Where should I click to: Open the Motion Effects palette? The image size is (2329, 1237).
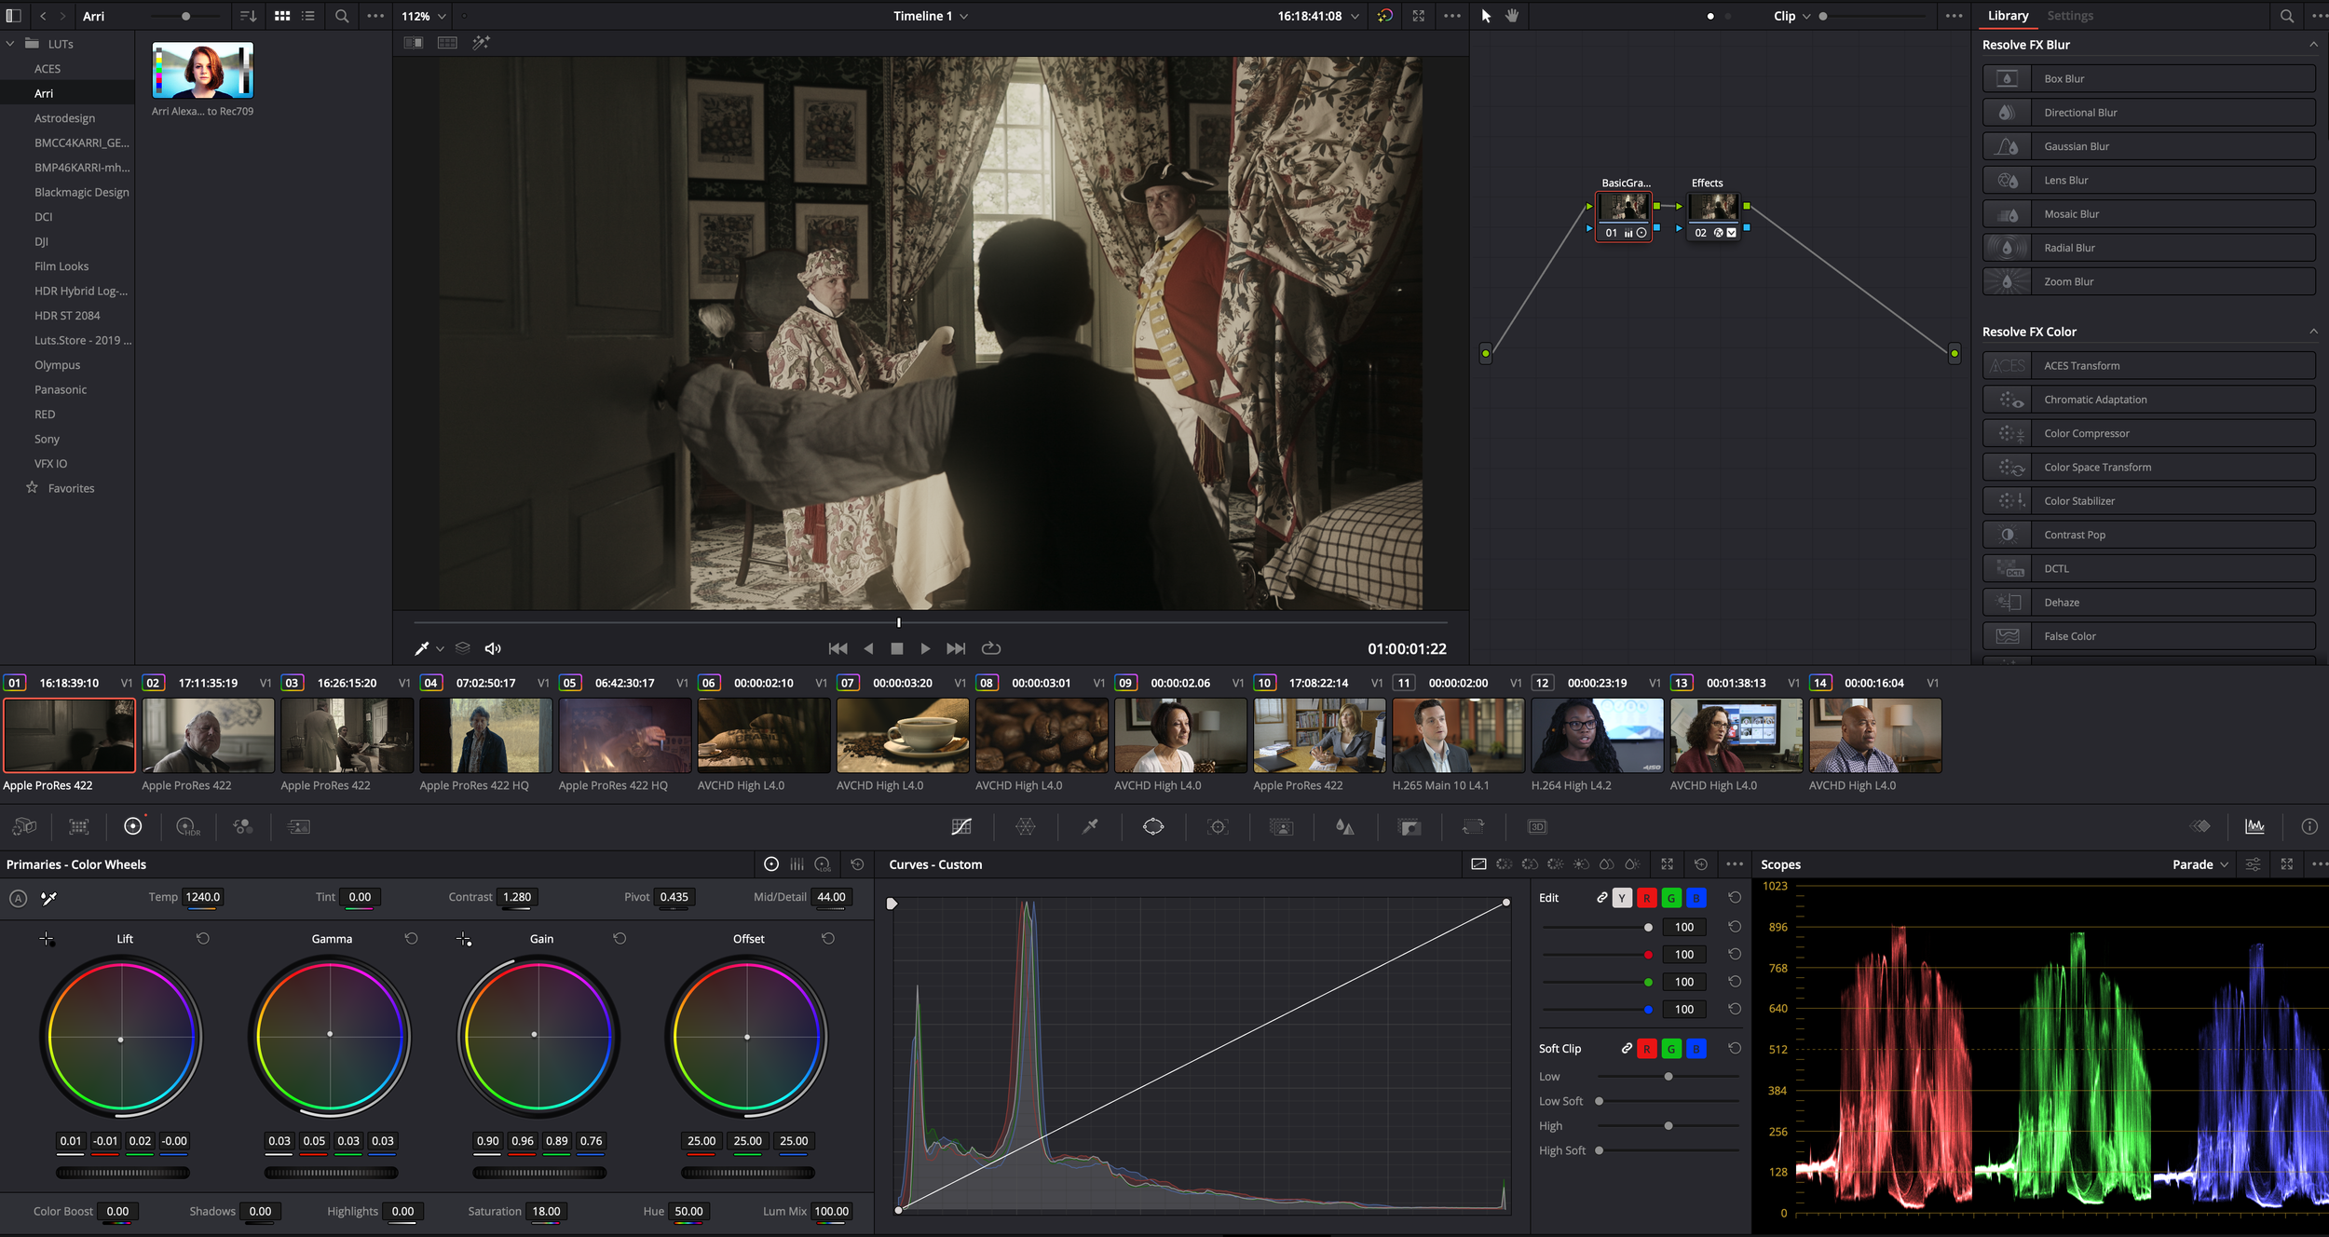299,826
